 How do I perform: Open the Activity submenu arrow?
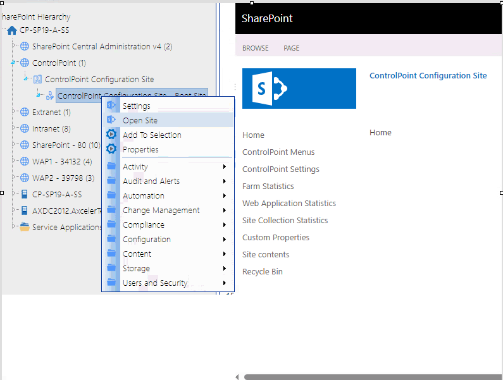click(x=225, y=167)
